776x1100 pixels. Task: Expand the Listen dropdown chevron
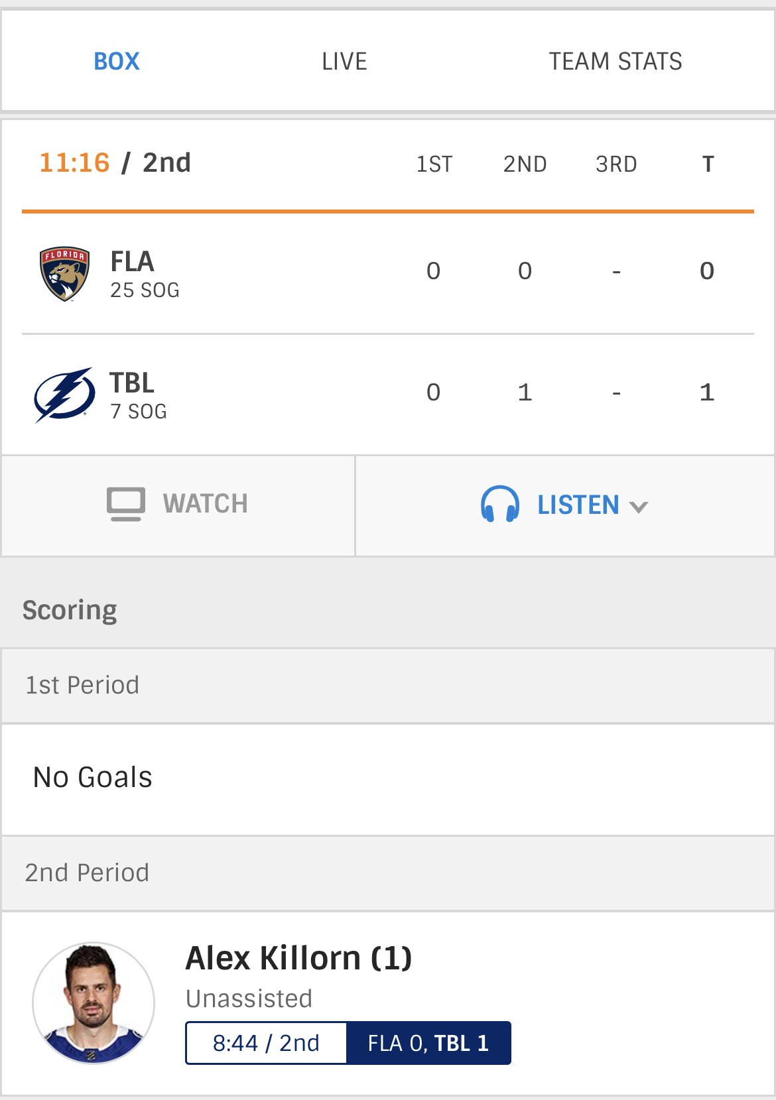(x=639, y=507)
